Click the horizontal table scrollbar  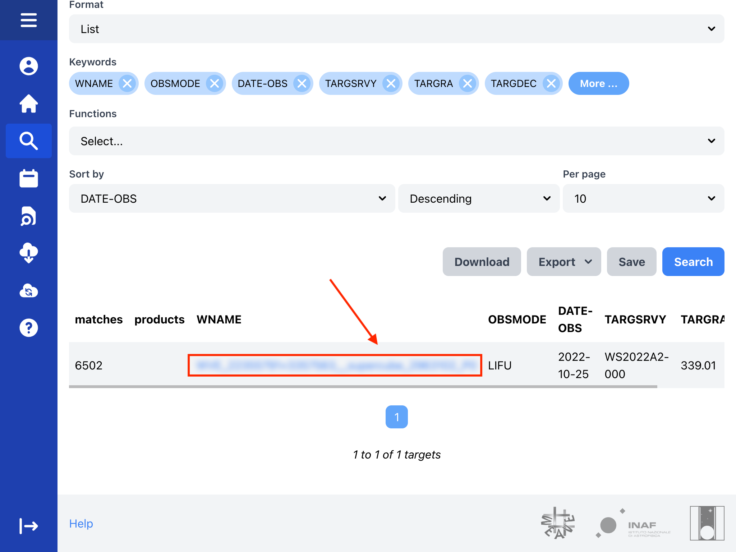click(363, 387)
